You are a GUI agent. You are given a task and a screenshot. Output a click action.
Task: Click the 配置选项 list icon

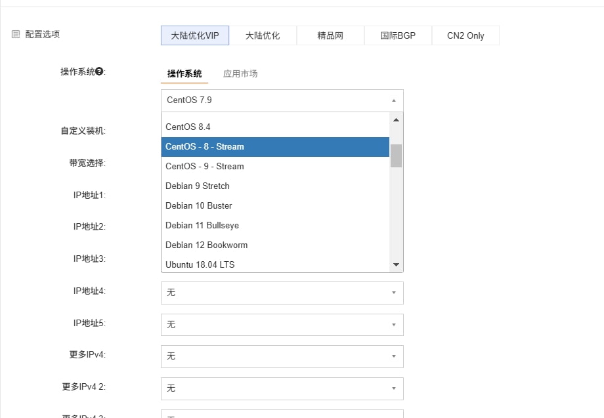point(16,34)
